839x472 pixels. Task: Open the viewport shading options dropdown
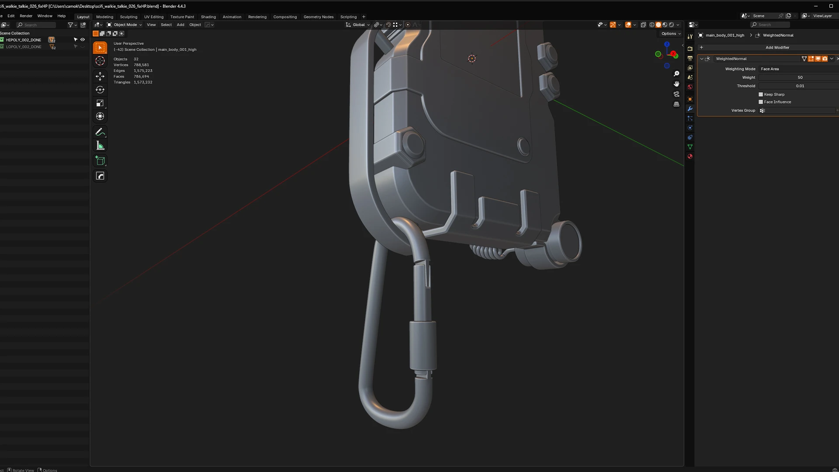click(x=678, y=25)
